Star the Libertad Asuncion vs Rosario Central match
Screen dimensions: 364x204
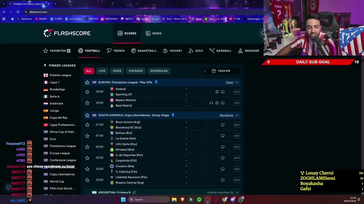[87, 180]
